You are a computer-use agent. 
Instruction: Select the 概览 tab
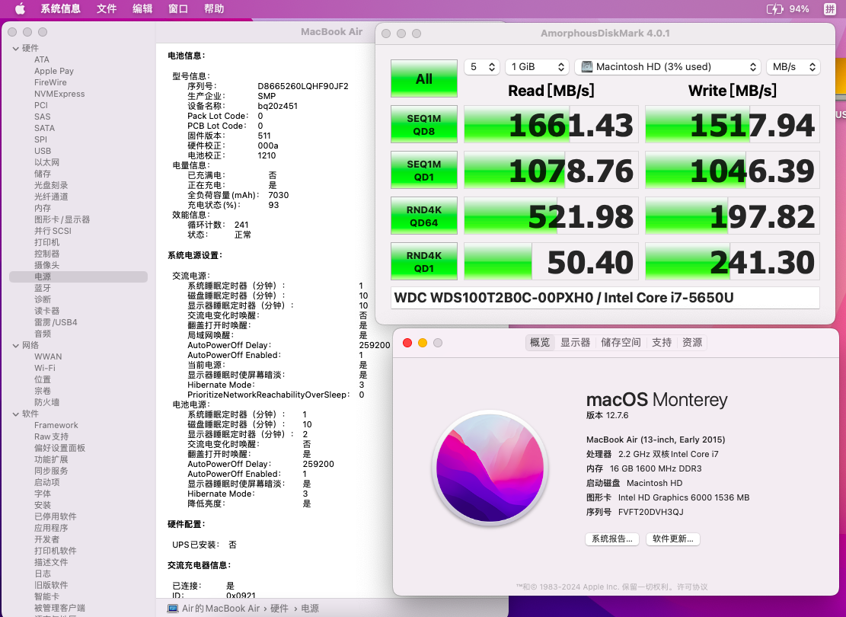(540, 342)
